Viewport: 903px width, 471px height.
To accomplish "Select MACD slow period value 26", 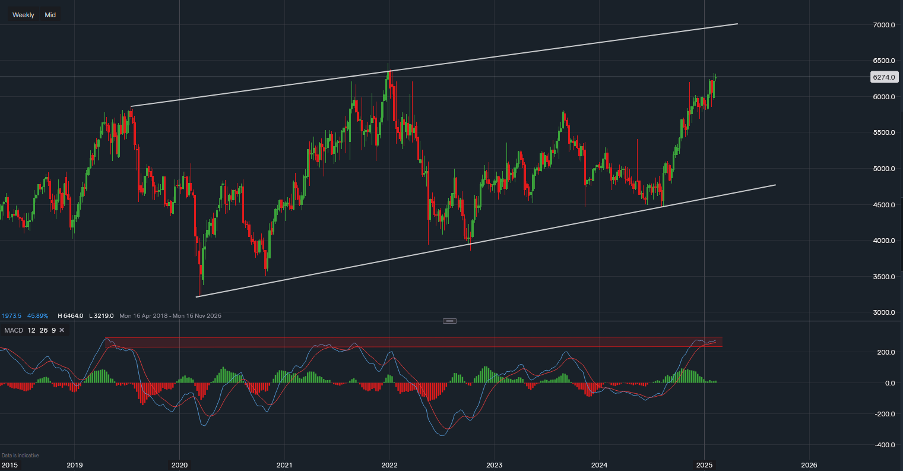I will tap(43, 330).
